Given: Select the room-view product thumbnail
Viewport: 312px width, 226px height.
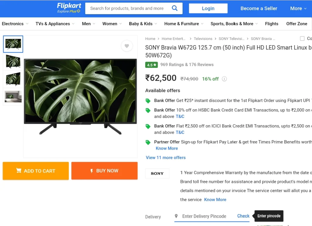Looking at the screenshot, I should point(13,97).
